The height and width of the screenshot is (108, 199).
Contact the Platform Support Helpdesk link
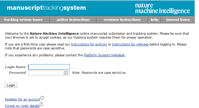tap(105, 55)
